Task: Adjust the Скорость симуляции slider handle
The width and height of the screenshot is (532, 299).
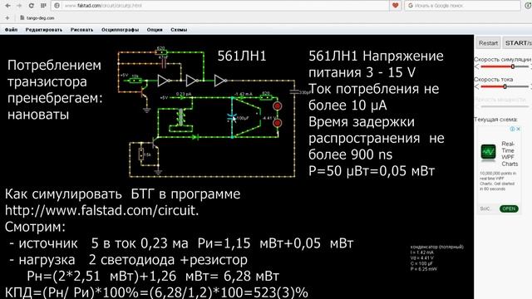Action: [x=513, y=66]
